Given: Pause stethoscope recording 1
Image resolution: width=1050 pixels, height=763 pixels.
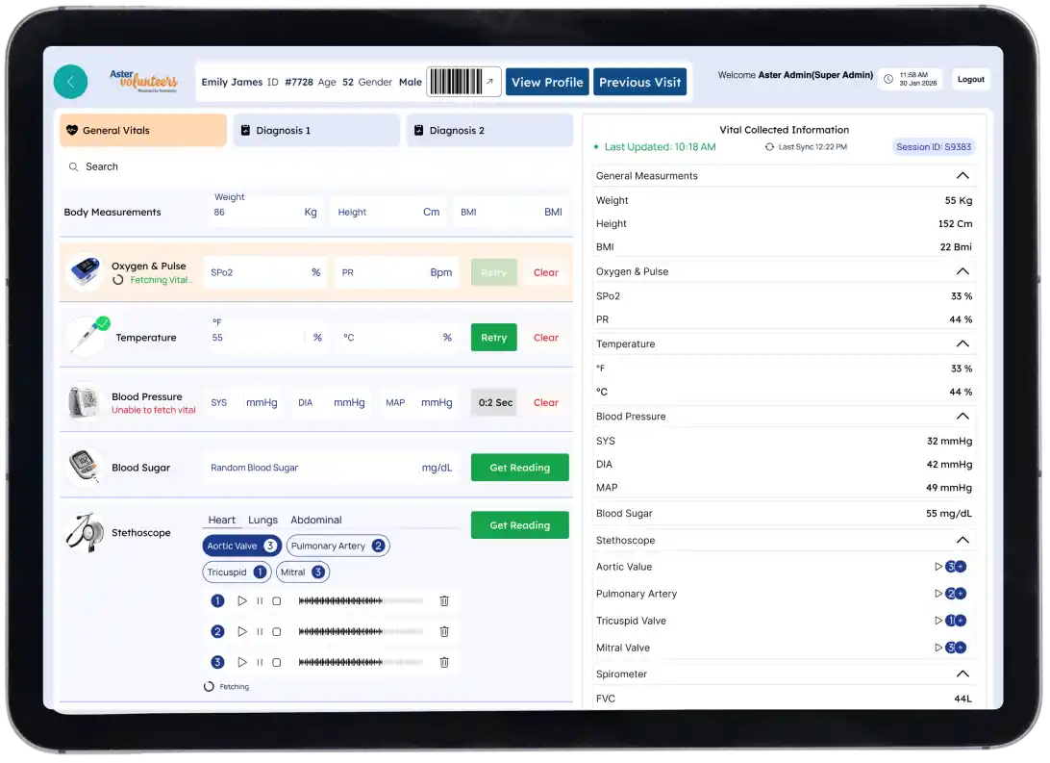Looking at the screenshot, I should pyautogui.click(x=260, y=601).
